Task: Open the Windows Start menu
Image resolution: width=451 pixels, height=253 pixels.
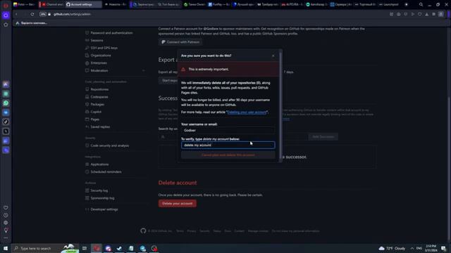Action: [x=6, y=248]
